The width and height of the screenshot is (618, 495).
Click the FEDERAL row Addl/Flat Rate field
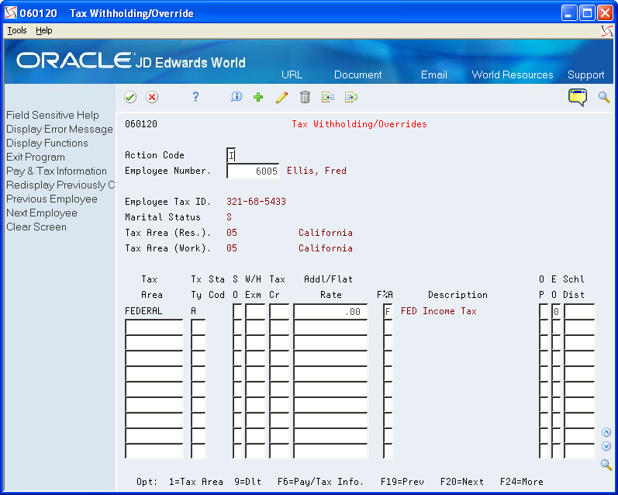pos(330,311)
